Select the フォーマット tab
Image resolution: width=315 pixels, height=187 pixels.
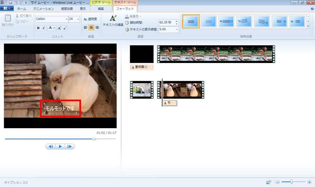tap(125, 9)
